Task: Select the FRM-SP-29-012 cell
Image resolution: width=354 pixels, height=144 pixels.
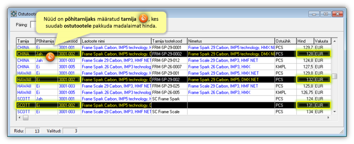Action: (169, 60)
